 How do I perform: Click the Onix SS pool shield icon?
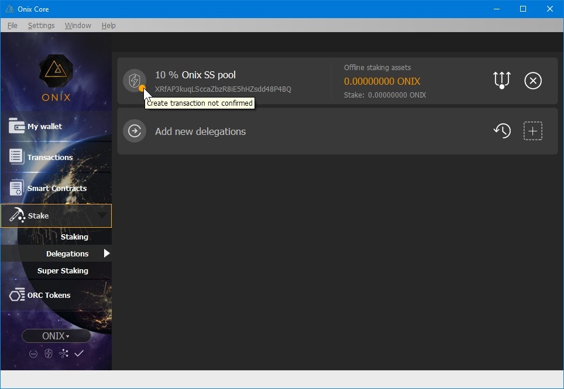tap(134, 81)
